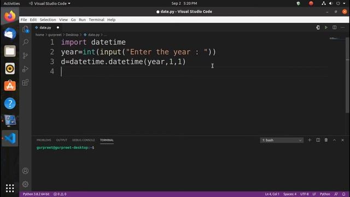Image resolution: width=350 pixels, height=197 pixels.
Task: Click the unsaved dot on date.py tab
Action: (x=58, y=27)
